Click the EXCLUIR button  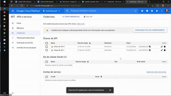click(x=88, y=17)
